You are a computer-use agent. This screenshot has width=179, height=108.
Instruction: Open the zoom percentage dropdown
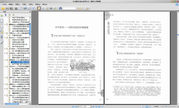[x=161, y=107]
